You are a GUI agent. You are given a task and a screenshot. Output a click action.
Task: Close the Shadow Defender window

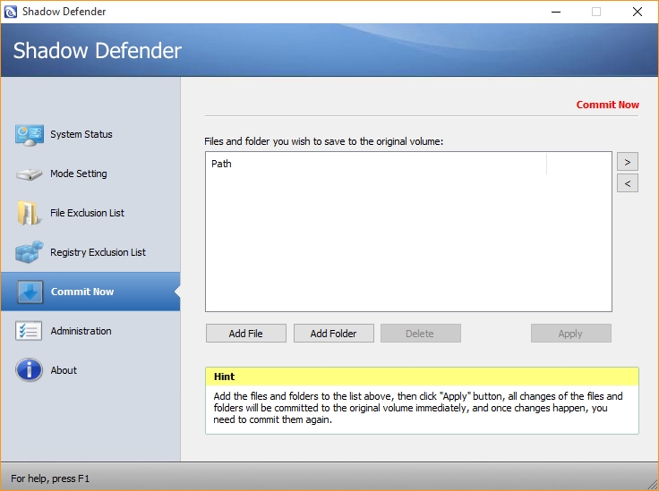tap(638, 12)
